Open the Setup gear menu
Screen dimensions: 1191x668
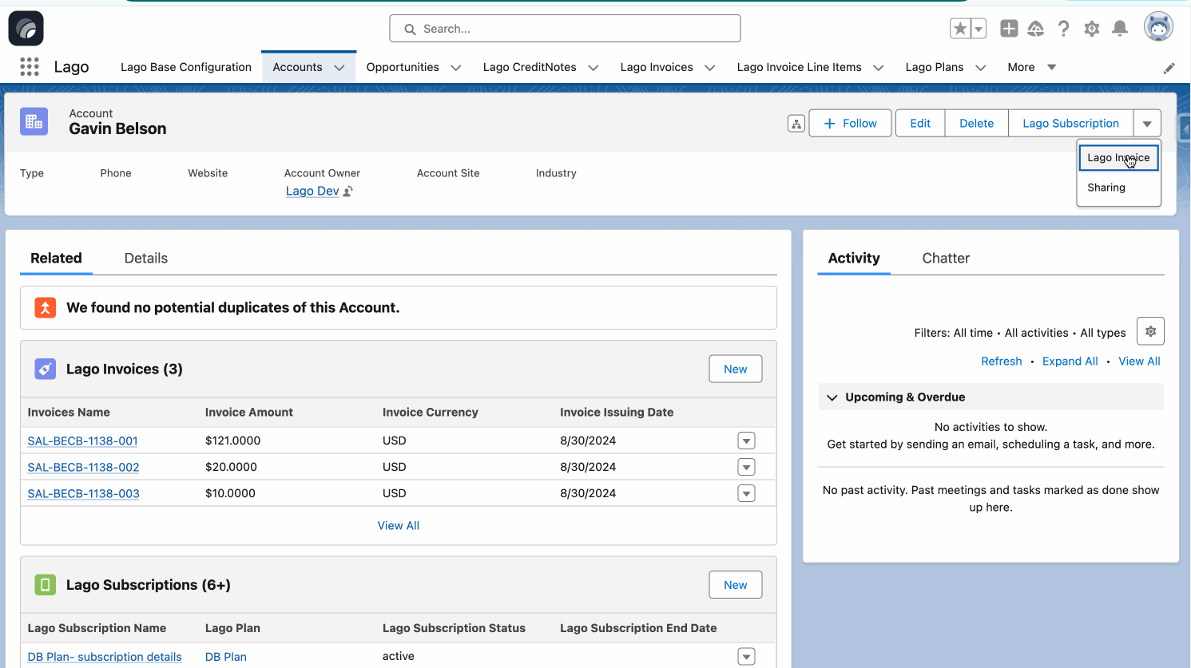click(1091, 29)
